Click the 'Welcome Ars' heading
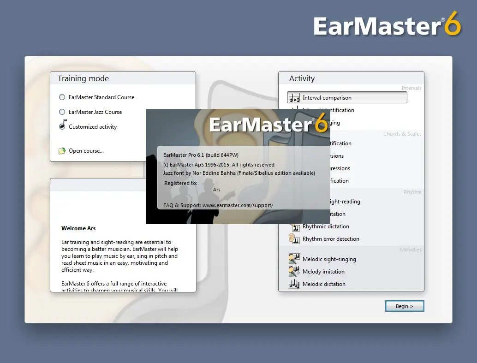 coord(78,228)
